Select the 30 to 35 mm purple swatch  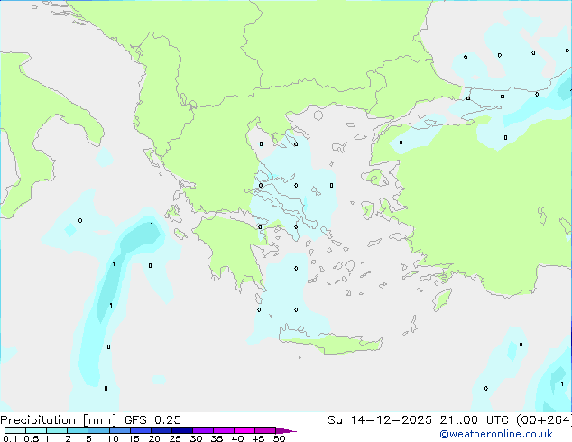click(x=203, y=430)
